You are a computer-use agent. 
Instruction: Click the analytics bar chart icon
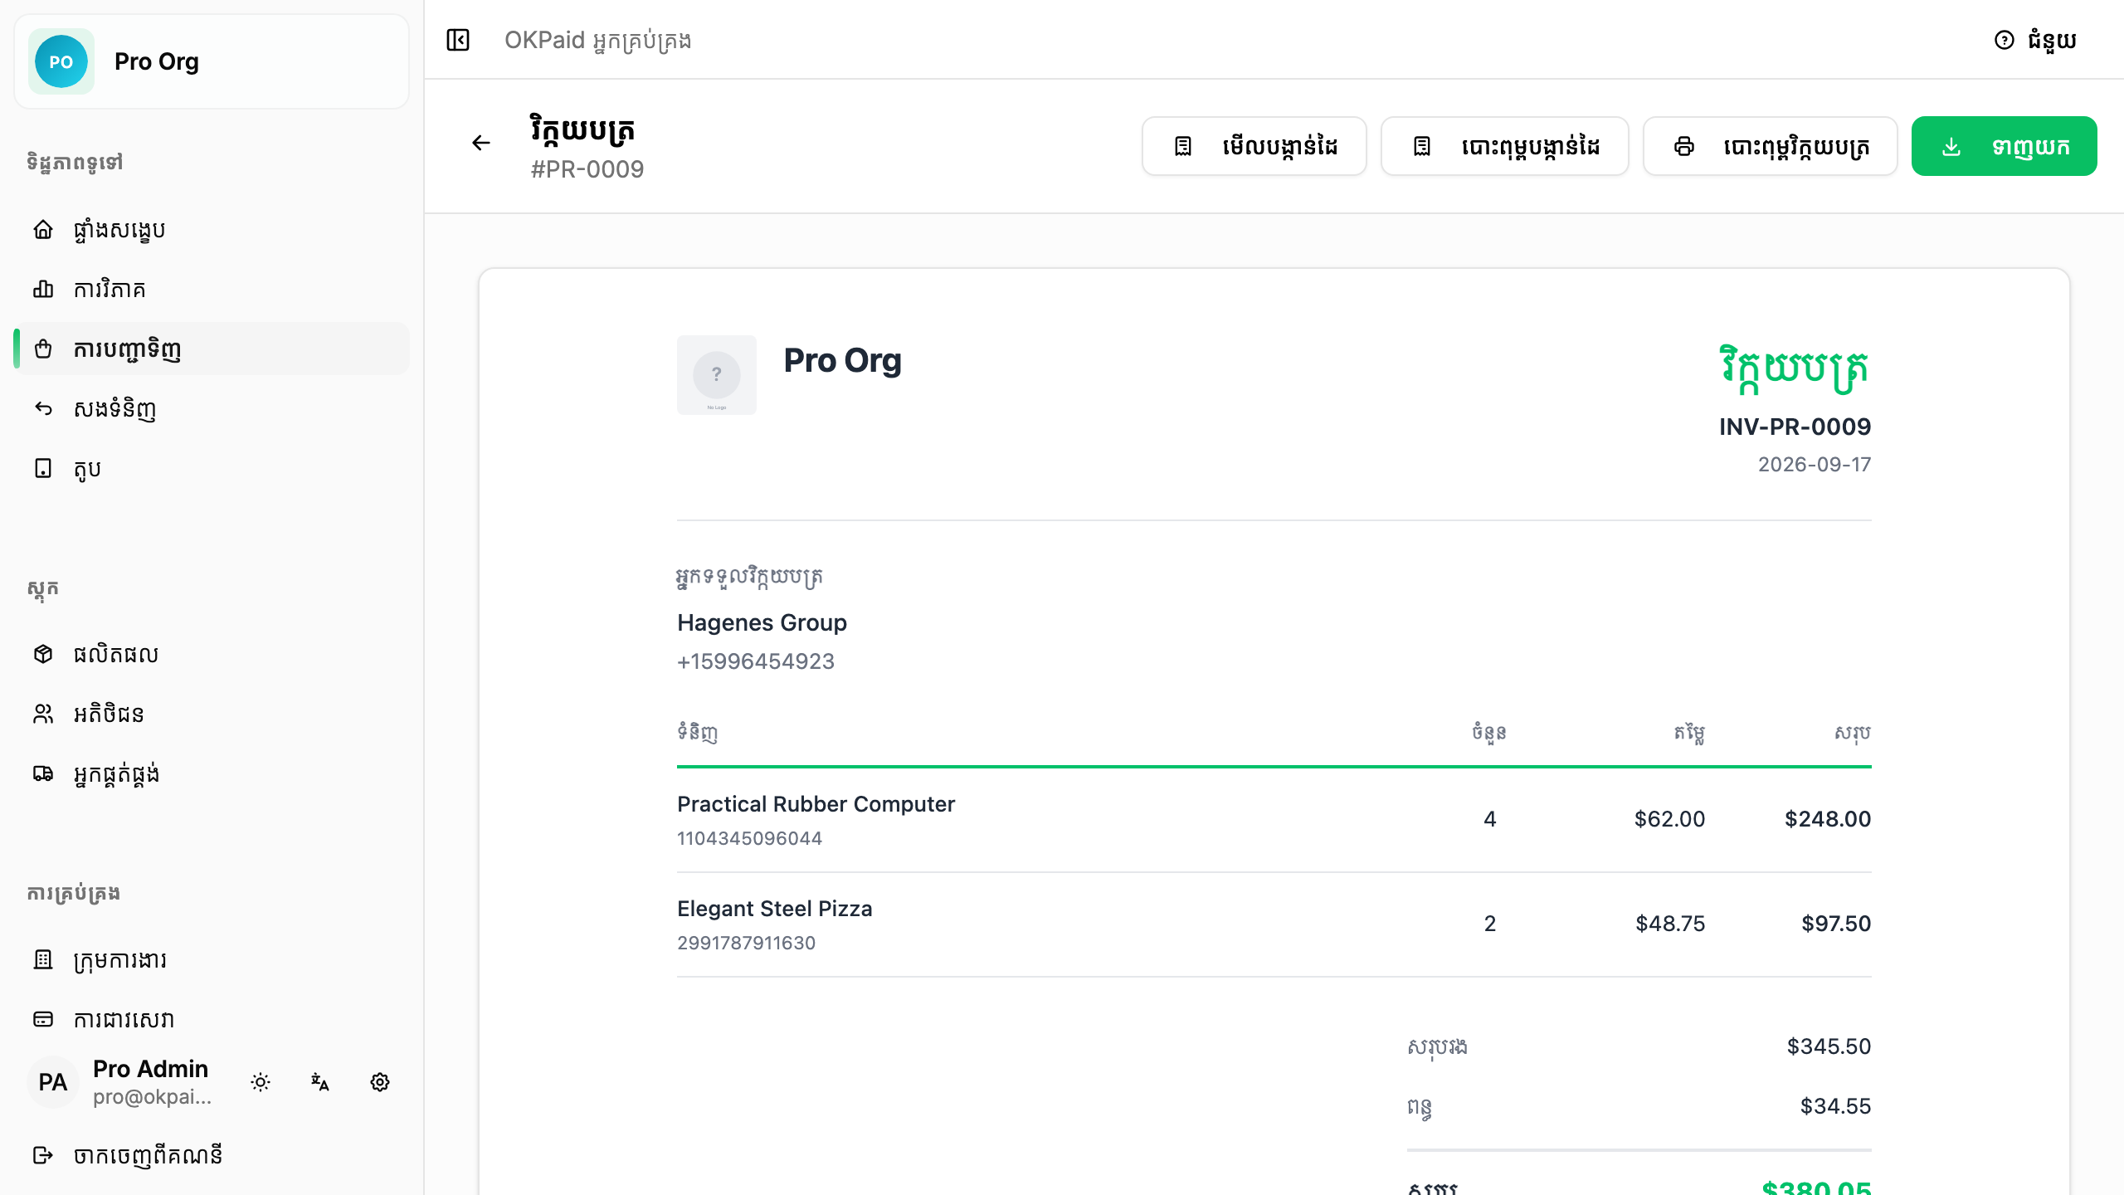43,290
